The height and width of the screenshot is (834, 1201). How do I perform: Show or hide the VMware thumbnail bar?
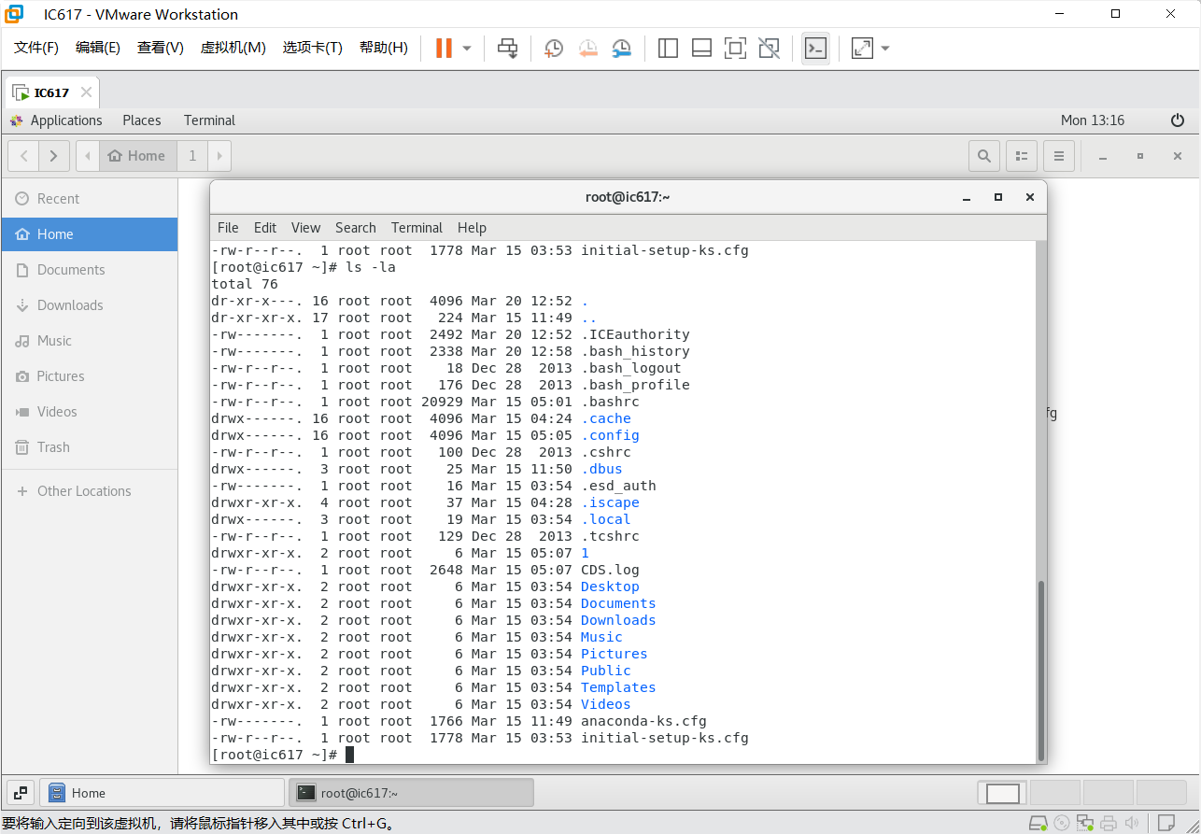(x=701, y=48)
